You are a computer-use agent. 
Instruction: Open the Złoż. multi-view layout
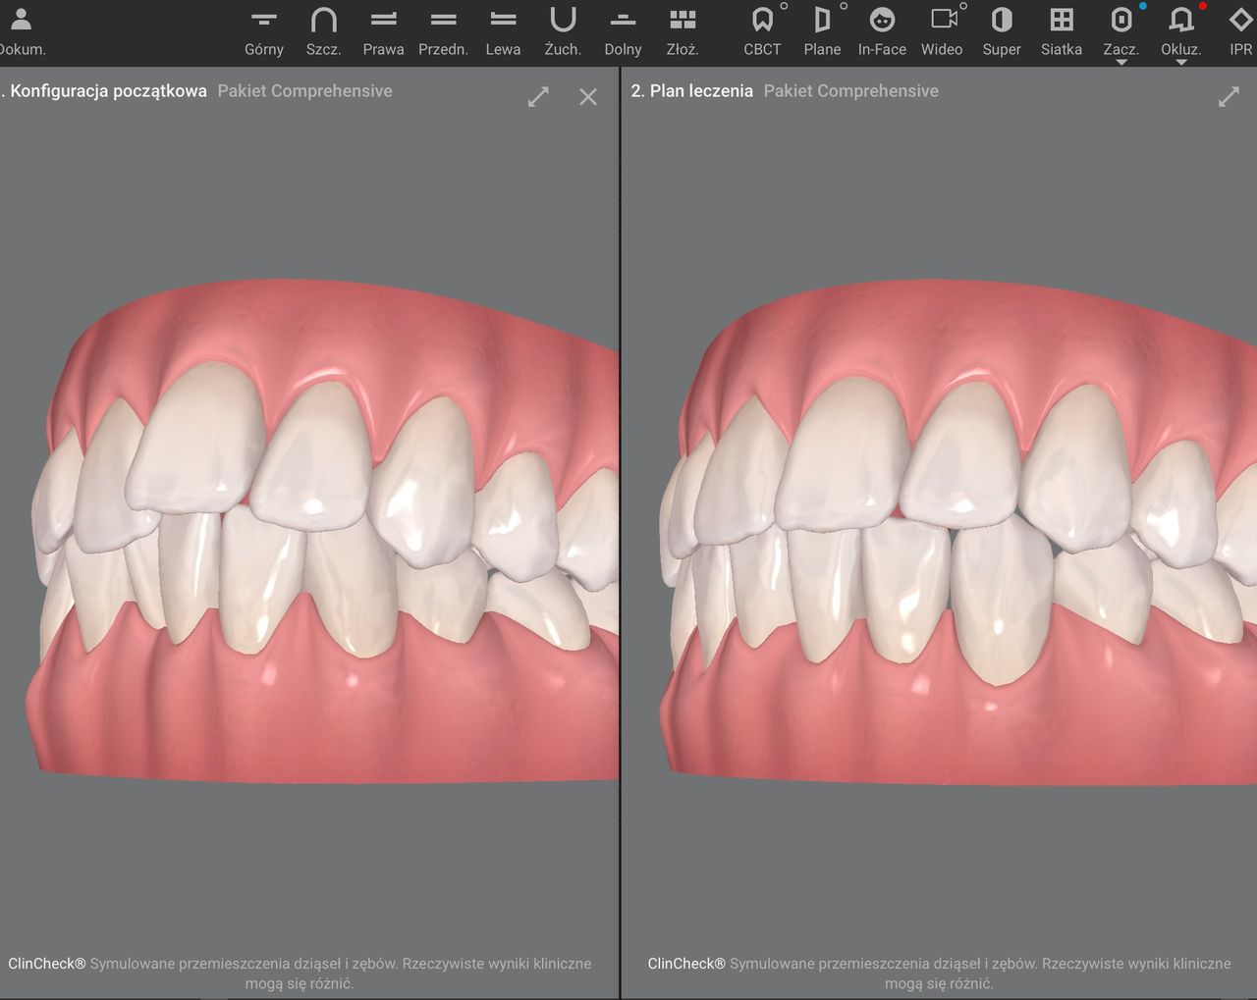[683, 30]
